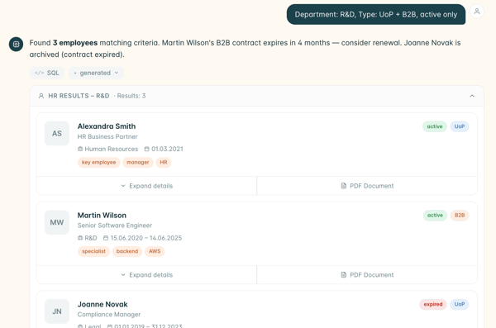Screen dimensions: 496x328
Task: Click the user avatar icon beside the query bubble
Action: tap(477, 12)
